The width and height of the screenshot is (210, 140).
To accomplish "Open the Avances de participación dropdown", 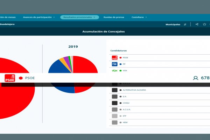I will point(39,17).
